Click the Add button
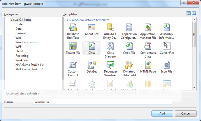Screen dimensions: 201x121 tap(162, 113)
